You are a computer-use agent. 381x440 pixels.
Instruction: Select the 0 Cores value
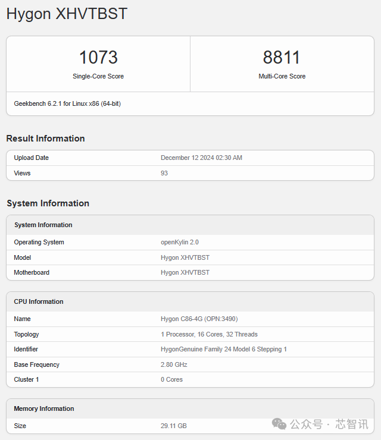pyautogui.click(x=171, y=380)
